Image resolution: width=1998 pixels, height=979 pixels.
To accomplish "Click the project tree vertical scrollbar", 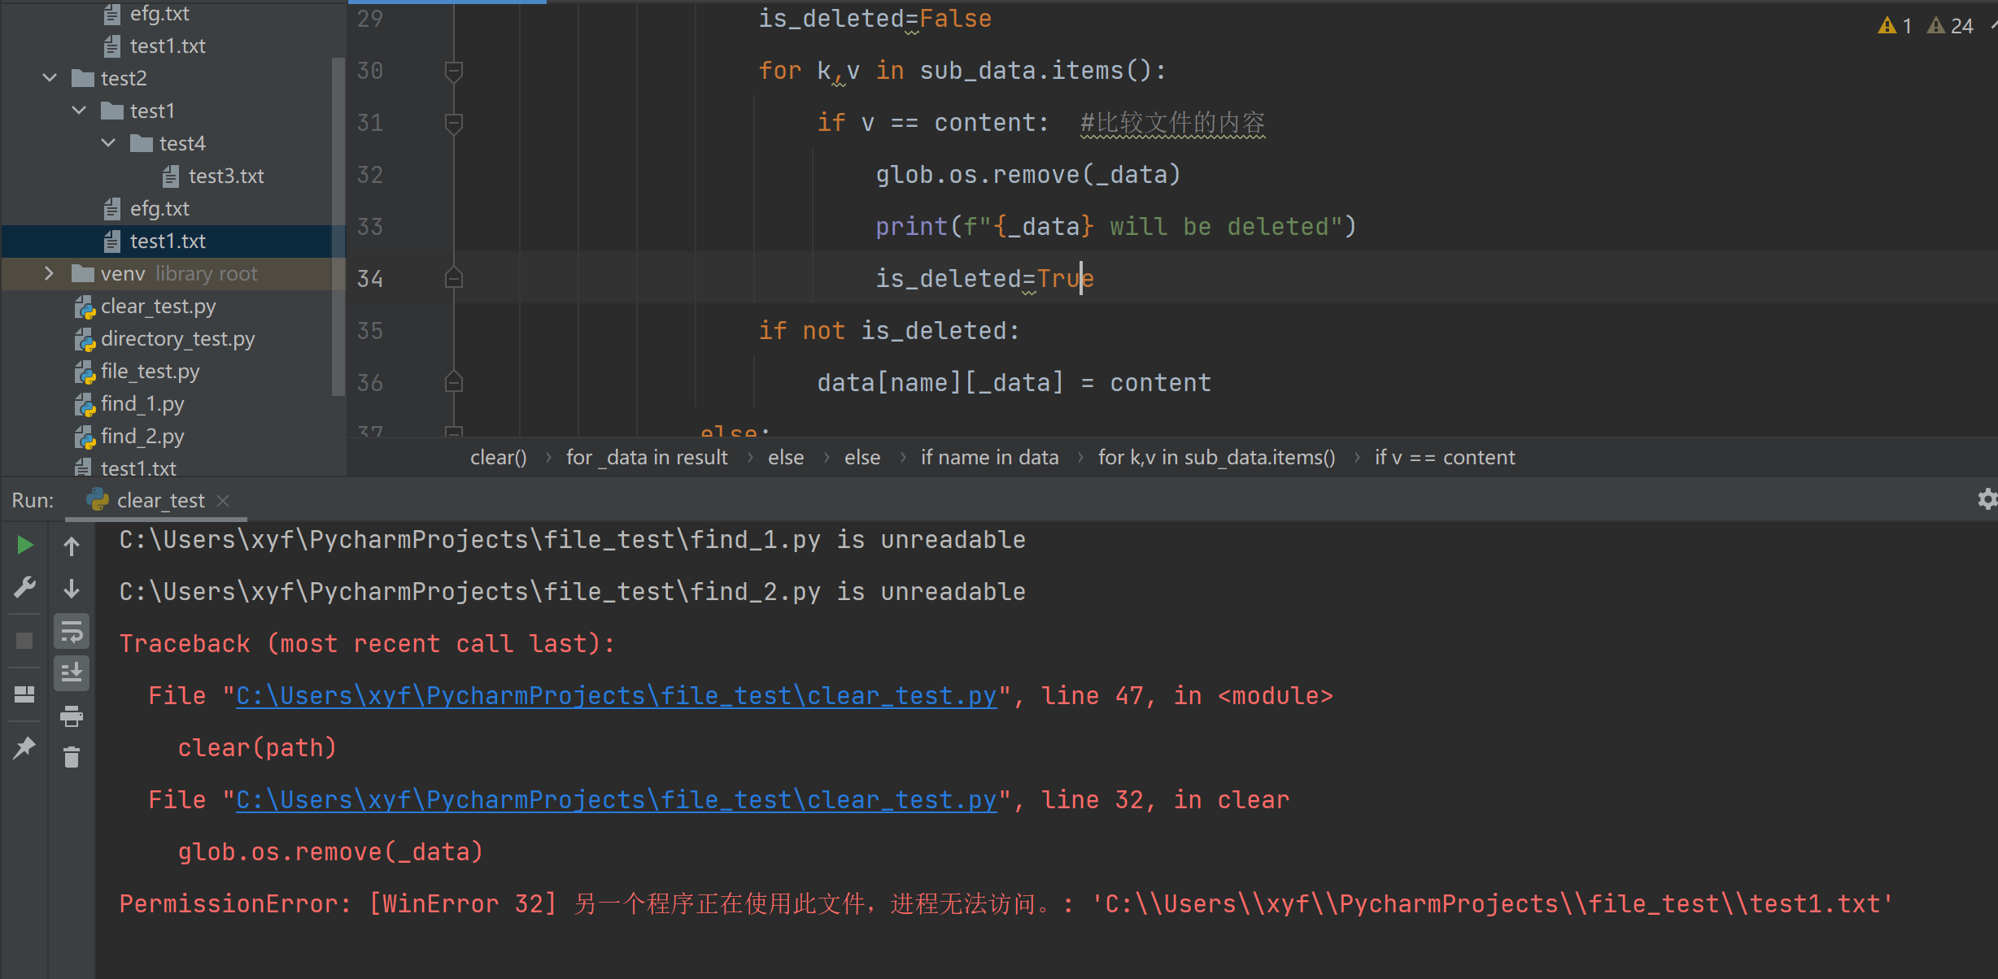I will coord(338,228).
